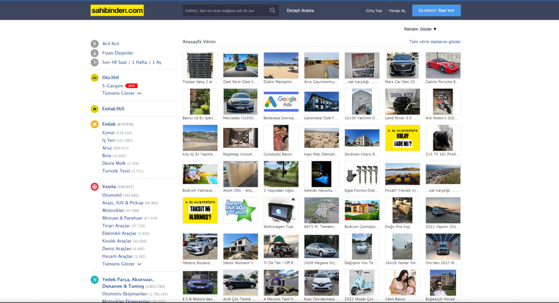The width and height of the screenshot is (559, 303).
Task: Open the Cabrio Porsche listing thumbnail
Action: click(x=443, y=66)
